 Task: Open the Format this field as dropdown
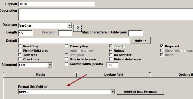(x=112, y=92)
